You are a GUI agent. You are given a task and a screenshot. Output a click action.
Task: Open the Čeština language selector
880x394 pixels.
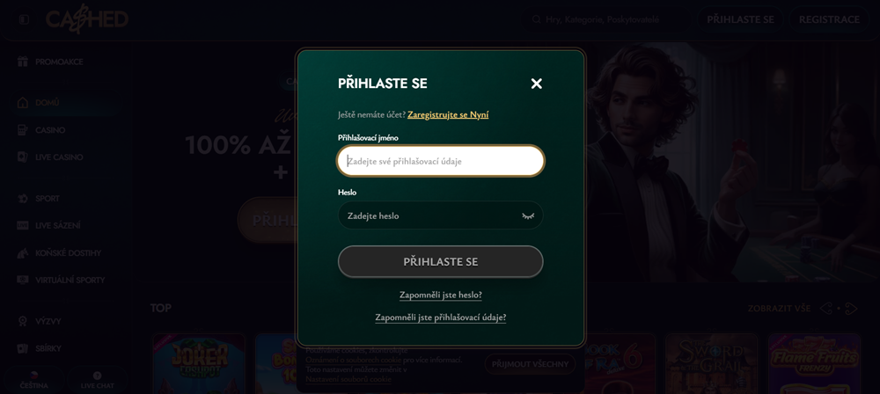34,379
